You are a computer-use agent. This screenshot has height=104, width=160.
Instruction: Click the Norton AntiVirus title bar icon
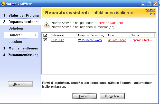pos(3,4)
